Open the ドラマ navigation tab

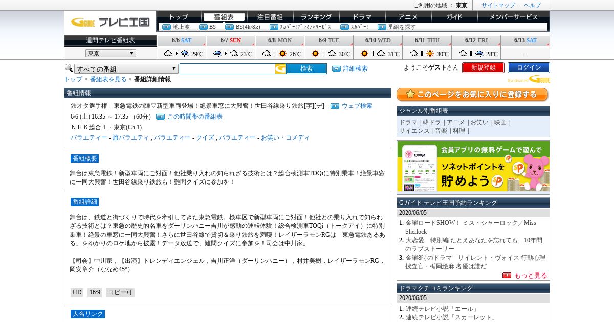(x=362, y=17)
